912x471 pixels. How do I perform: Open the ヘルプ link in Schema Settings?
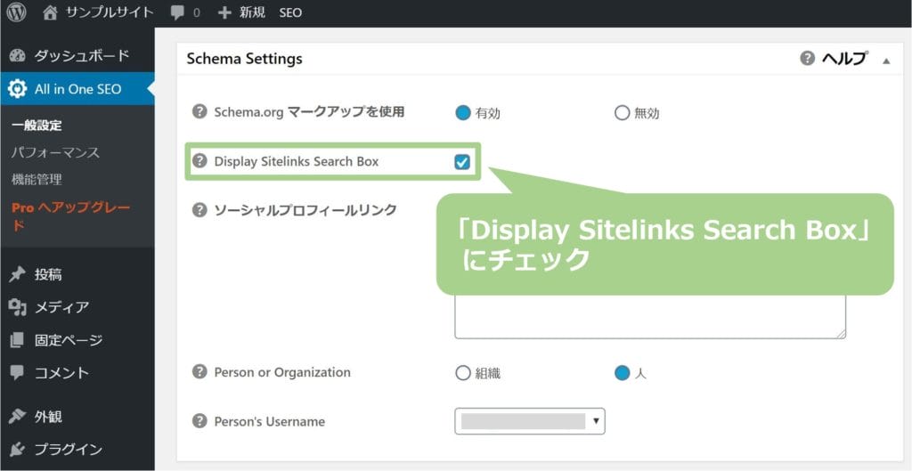(x=843, y=58)
